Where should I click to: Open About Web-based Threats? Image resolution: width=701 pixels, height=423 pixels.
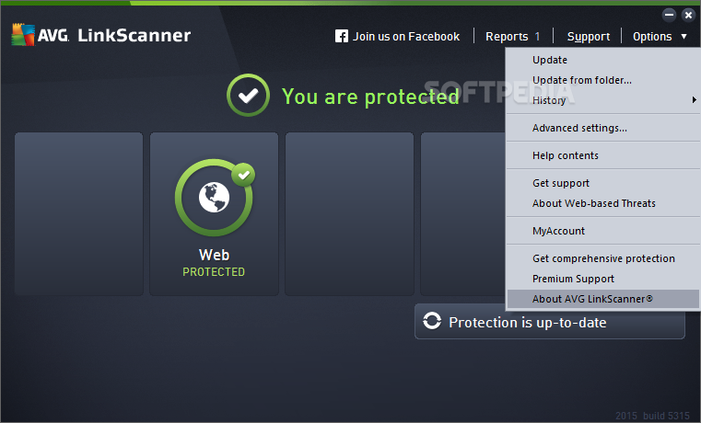coord(602,203)
